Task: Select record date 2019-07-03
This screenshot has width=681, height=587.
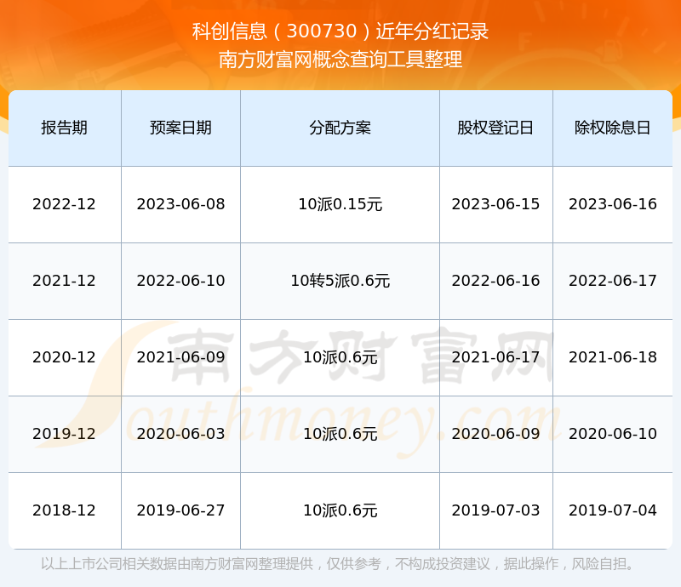Action: [495, 510]
